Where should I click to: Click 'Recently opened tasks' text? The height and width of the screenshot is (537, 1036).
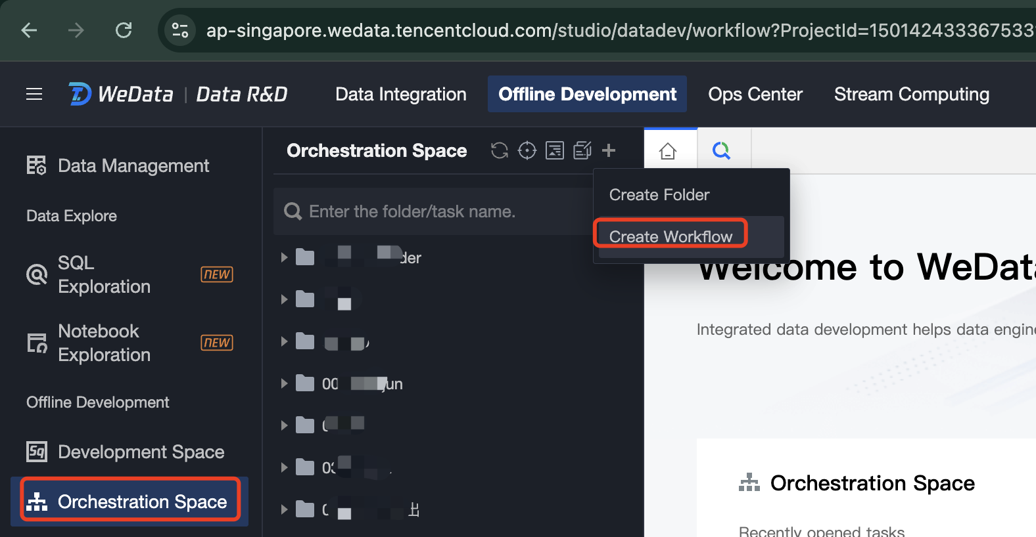coord(822,530)
